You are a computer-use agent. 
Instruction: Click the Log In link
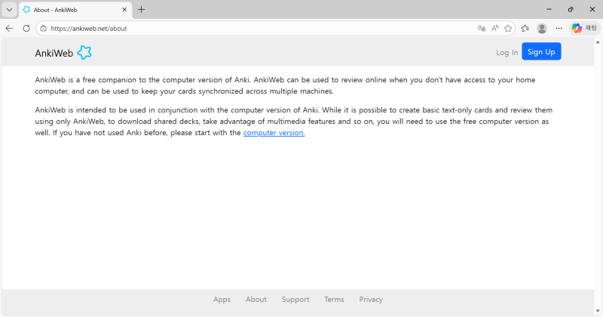pyautogui.click(x=507, y=52)
